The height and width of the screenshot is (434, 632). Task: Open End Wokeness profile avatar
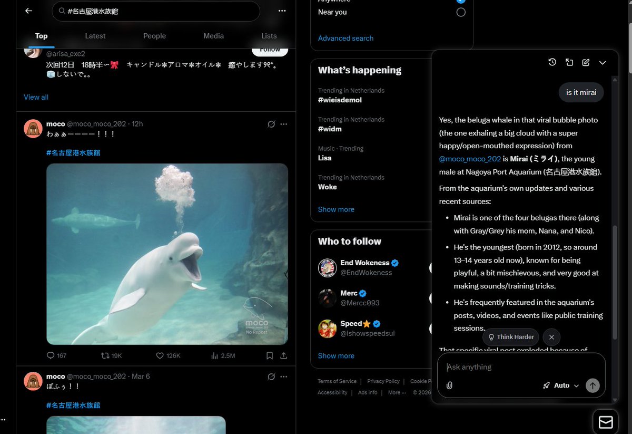click(328, 268)
